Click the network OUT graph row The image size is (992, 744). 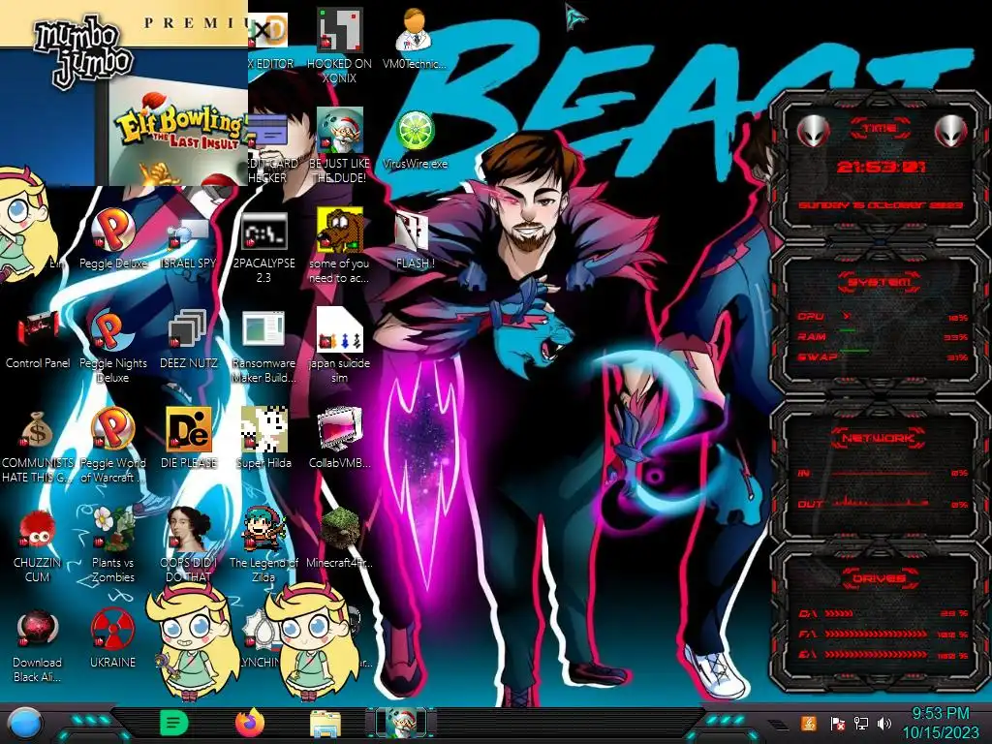point(883,504)
